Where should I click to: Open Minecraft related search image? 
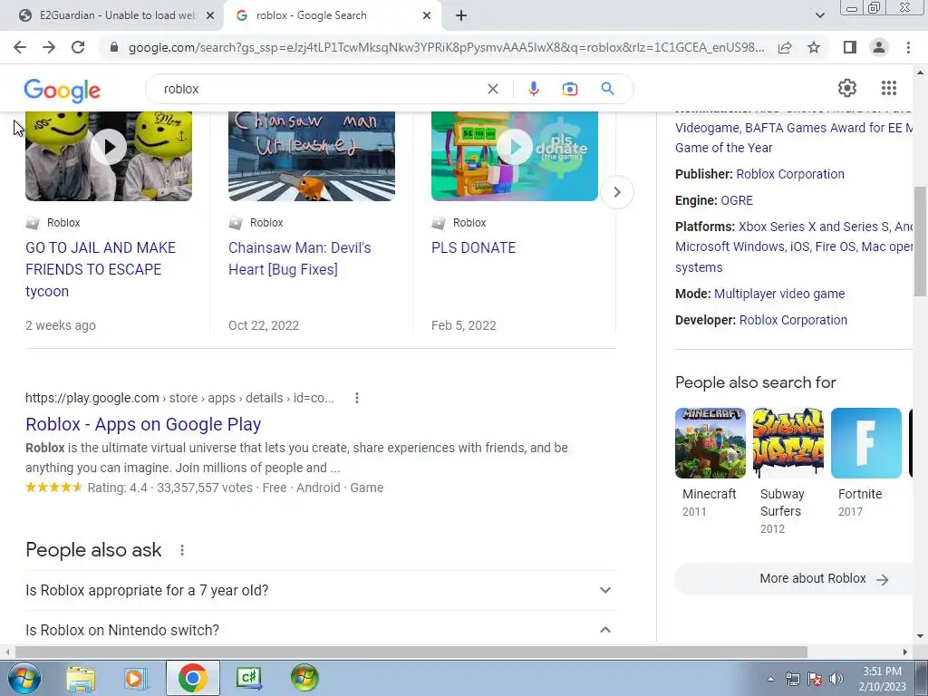(x=710, y=442)
